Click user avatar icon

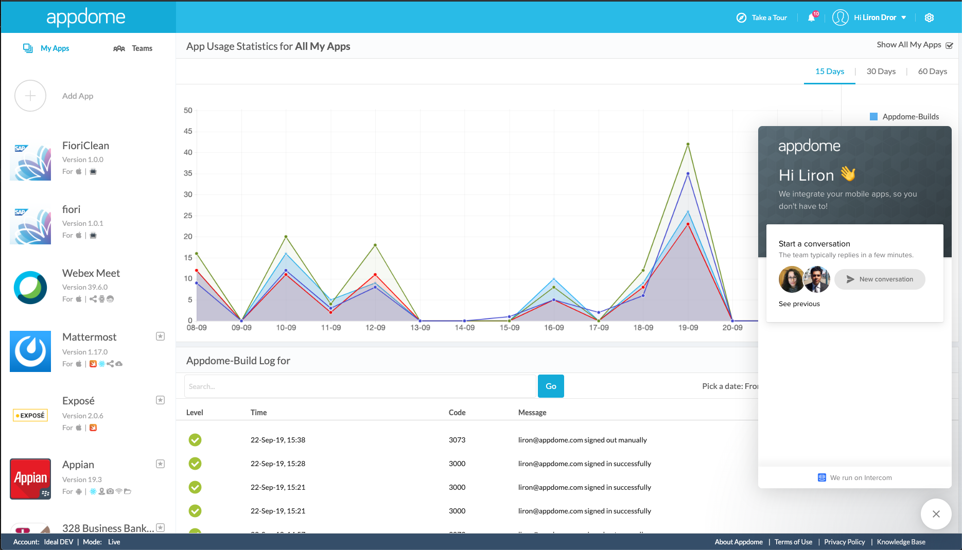840,17
